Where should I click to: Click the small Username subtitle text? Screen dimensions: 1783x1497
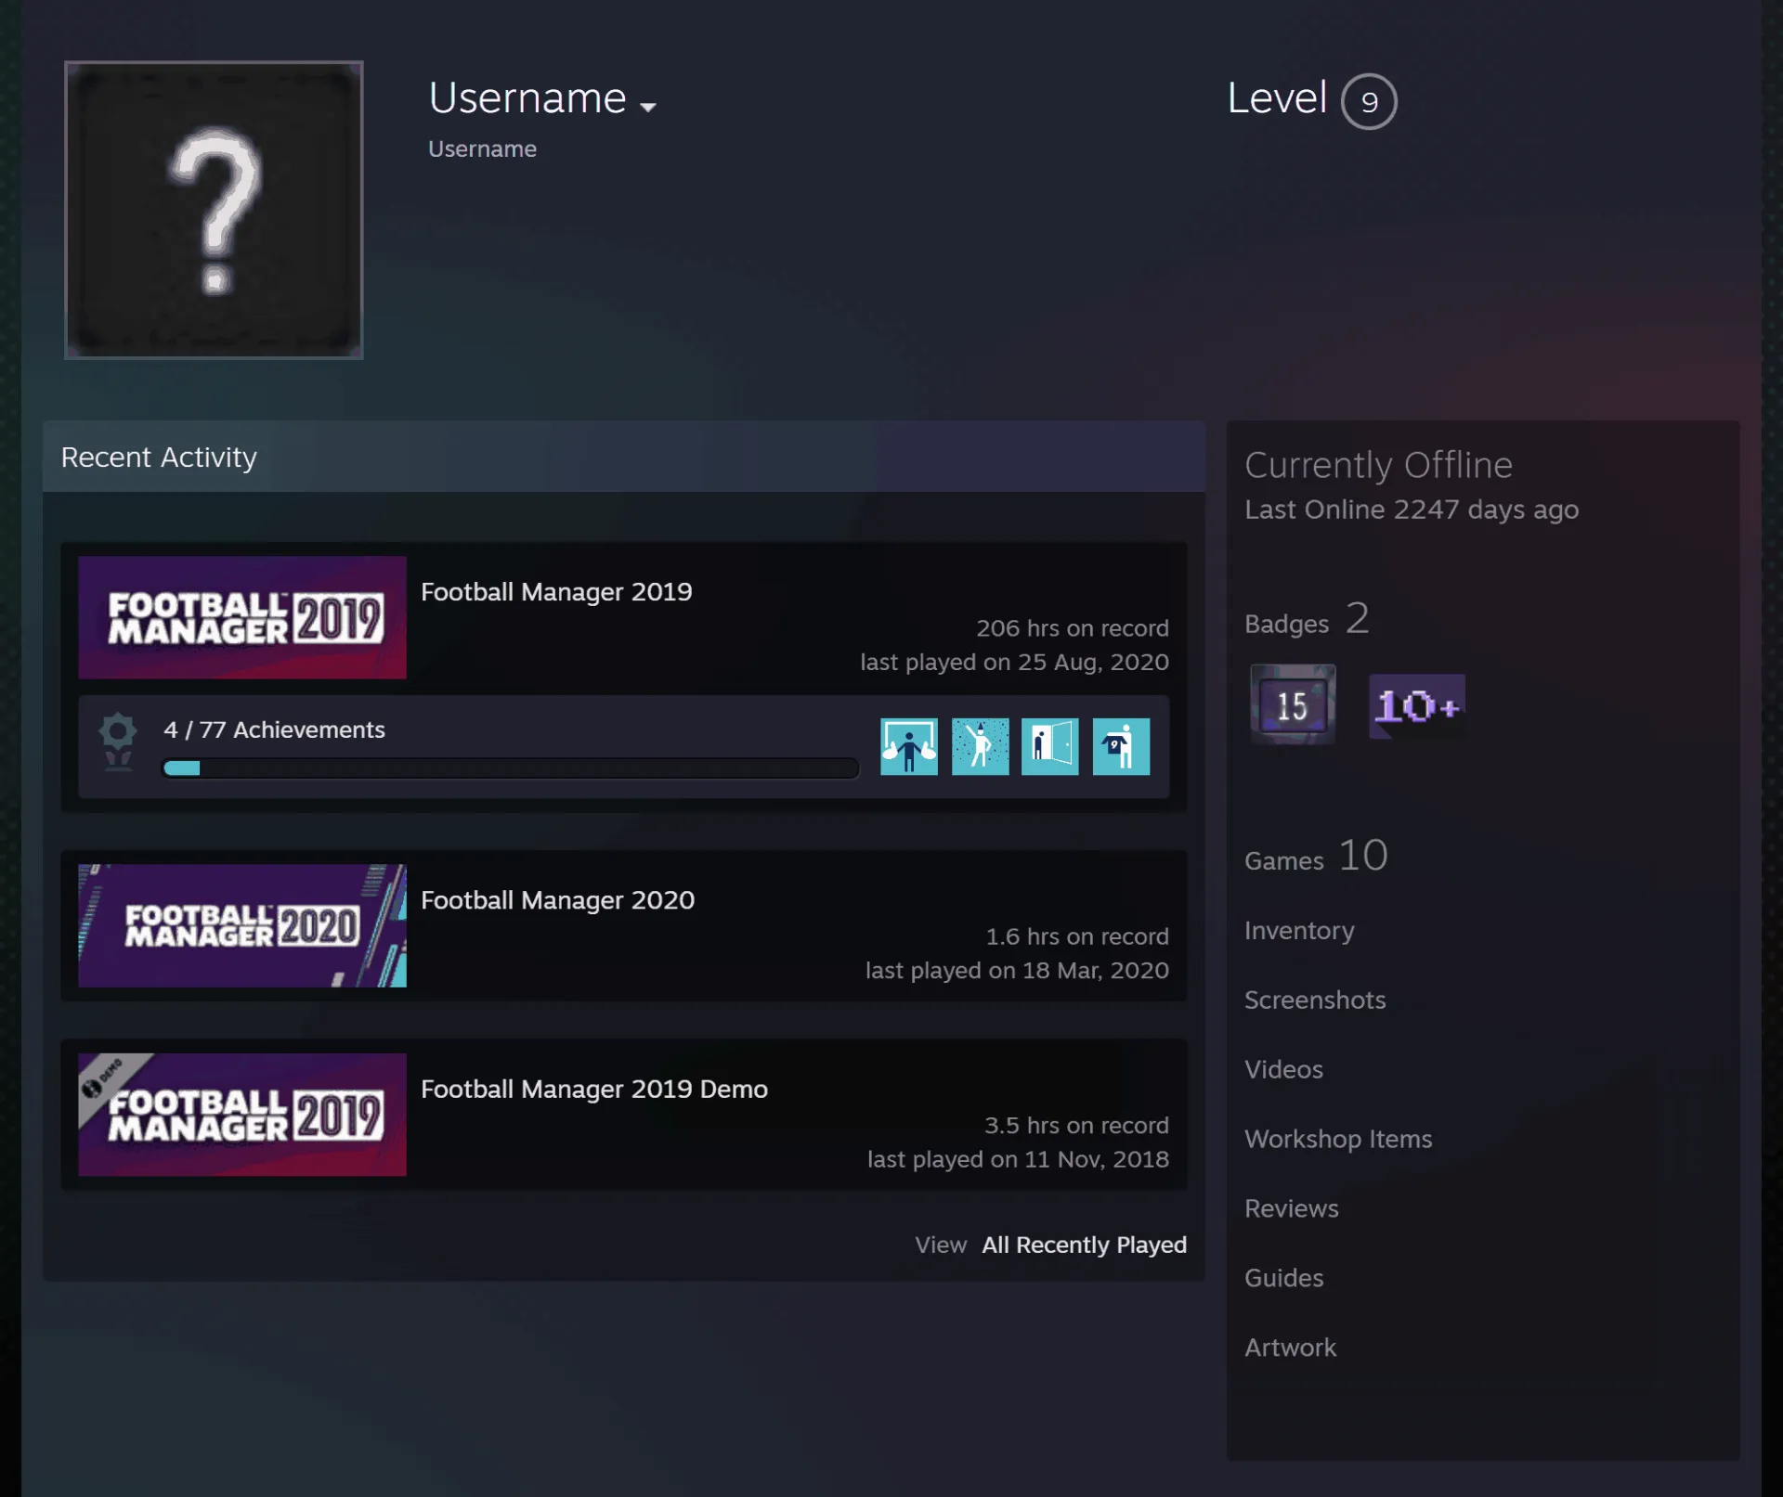[482, 148]
